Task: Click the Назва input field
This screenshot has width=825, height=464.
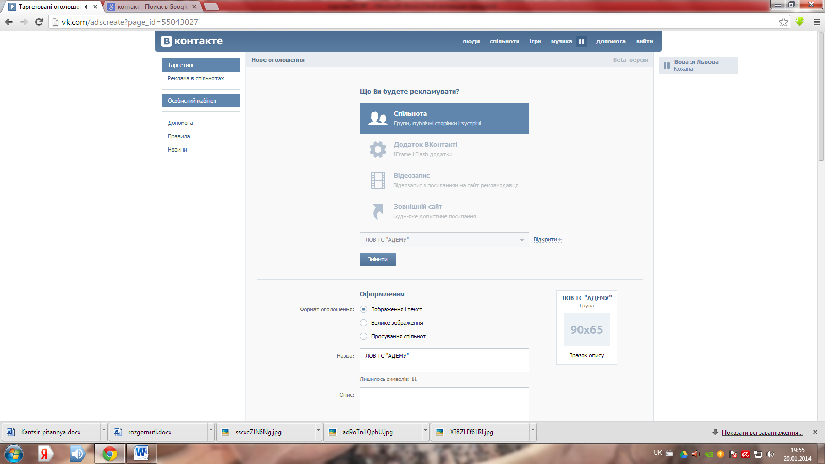Action: [x=444, y=360]
